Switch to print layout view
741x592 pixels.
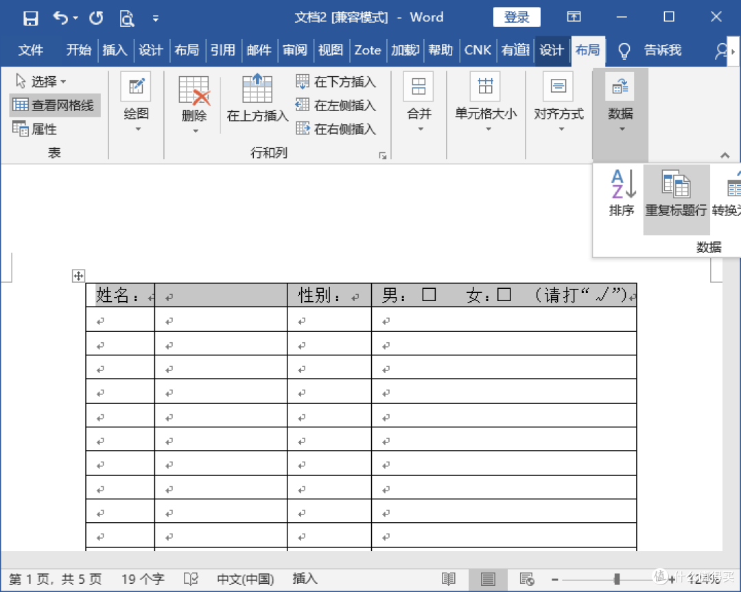[x=489, y=579]
